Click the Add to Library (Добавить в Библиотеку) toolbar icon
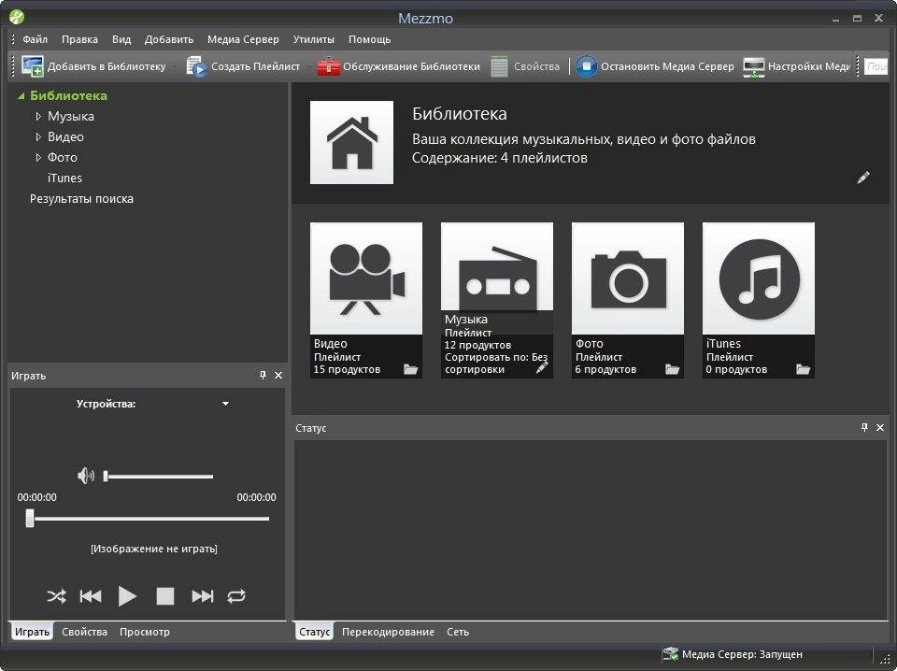Viewport: 897px width, 671px height. (32, 66)
